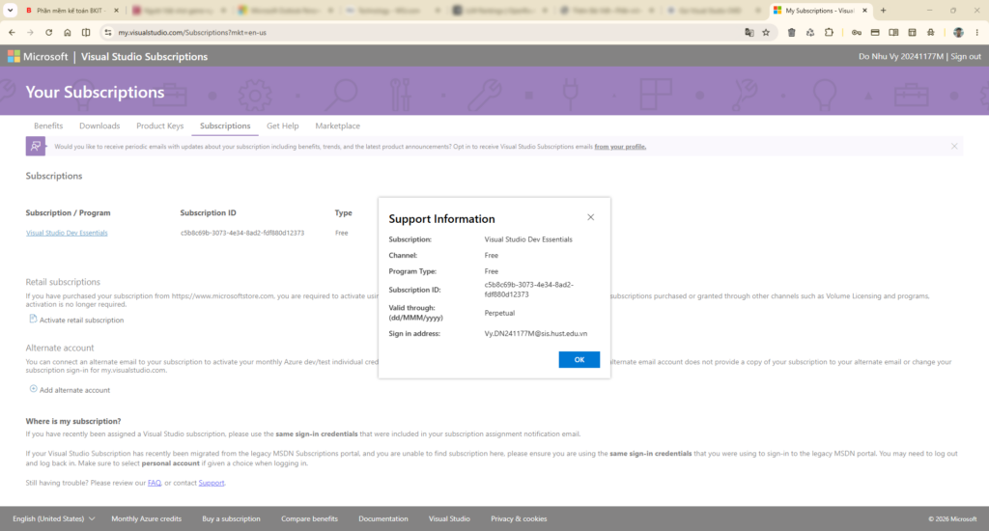The width and height of the screenshot is (989, 531).
Task: Select the Subscription ID in the table
Action: (242, 233)
